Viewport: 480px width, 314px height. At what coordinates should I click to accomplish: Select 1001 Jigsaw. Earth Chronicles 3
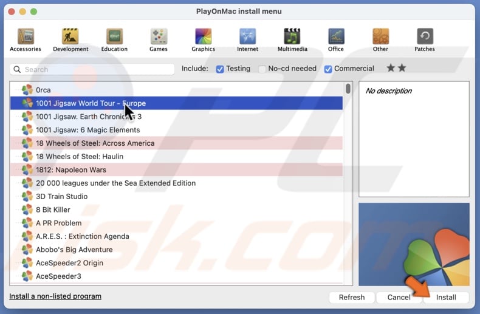click(x=176, y=116)
